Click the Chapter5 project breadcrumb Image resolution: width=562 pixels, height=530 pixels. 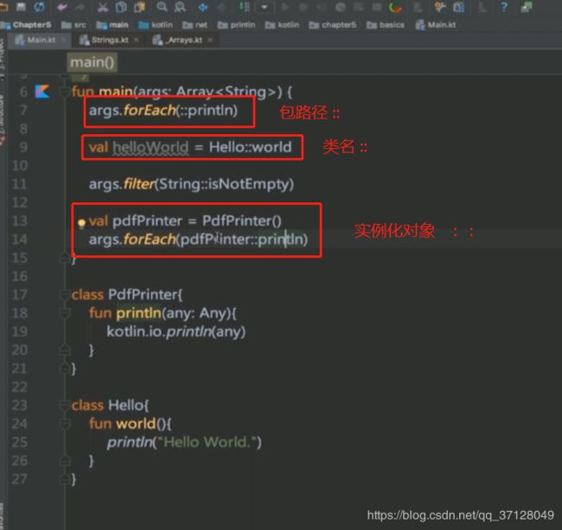26,25
